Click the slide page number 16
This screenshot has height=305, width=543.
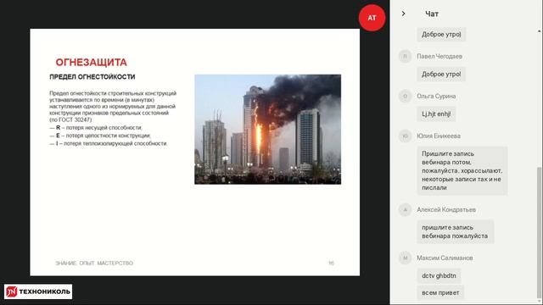point(331,263)
